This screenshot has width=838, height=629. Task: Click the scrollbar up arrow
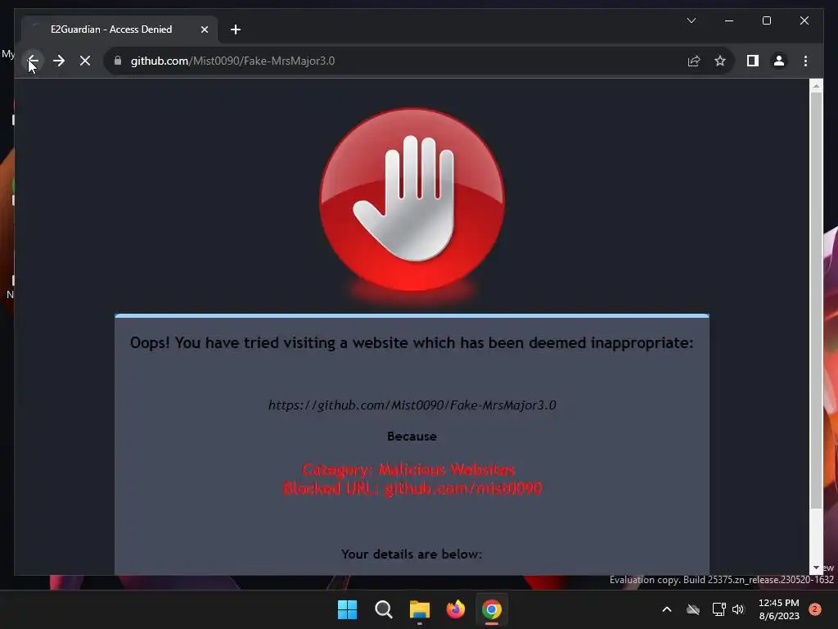[x=816, y=85]
